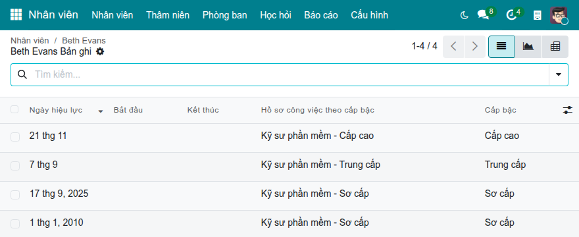The image size is (579, 237).
Task: Select the 7 thg 9 row checkbox
Action: pos(14,166)
